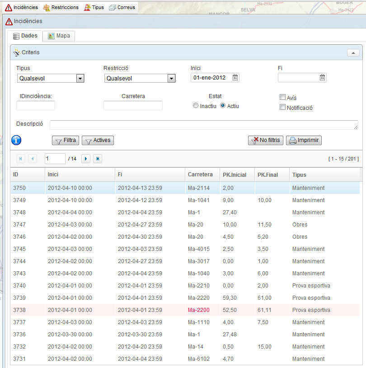Screen dimensions: 366x368
Task: Click the Imprimir button
Action: (x=304, y=140)
